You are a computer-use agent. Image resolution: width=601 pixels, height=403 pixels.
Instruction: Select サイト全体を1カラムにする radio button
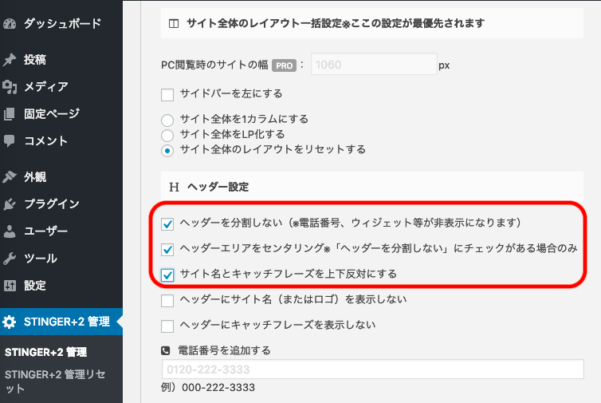coord(167,121)
